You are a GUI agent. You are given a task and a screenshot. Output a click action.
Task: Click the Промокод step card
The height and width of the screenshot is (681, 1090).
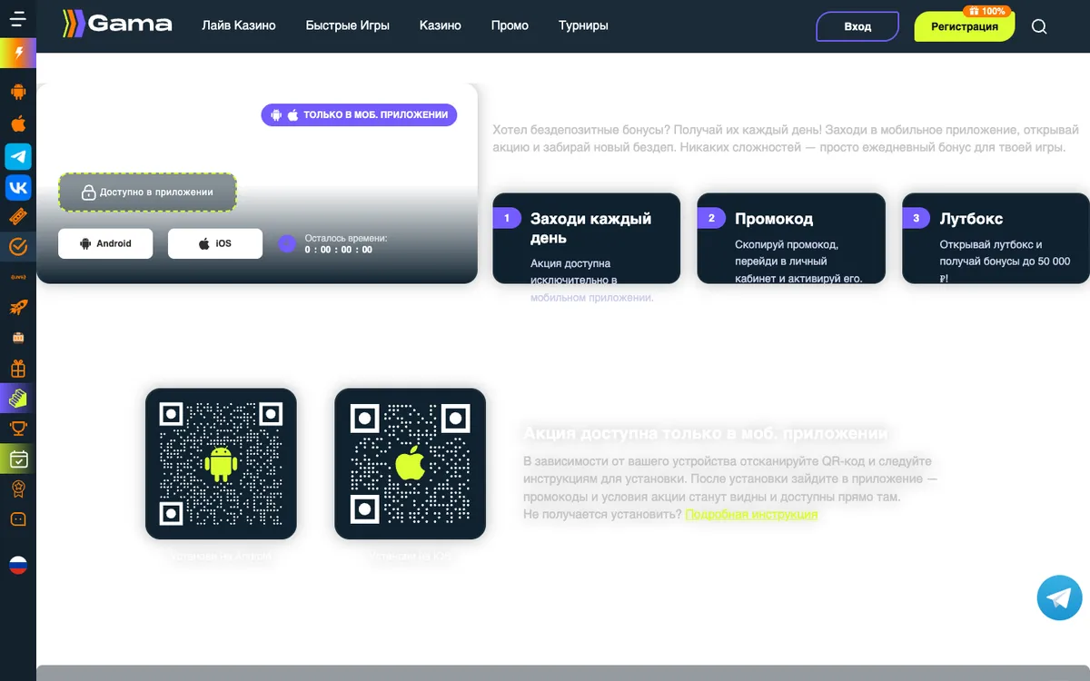tap(791, 239)
